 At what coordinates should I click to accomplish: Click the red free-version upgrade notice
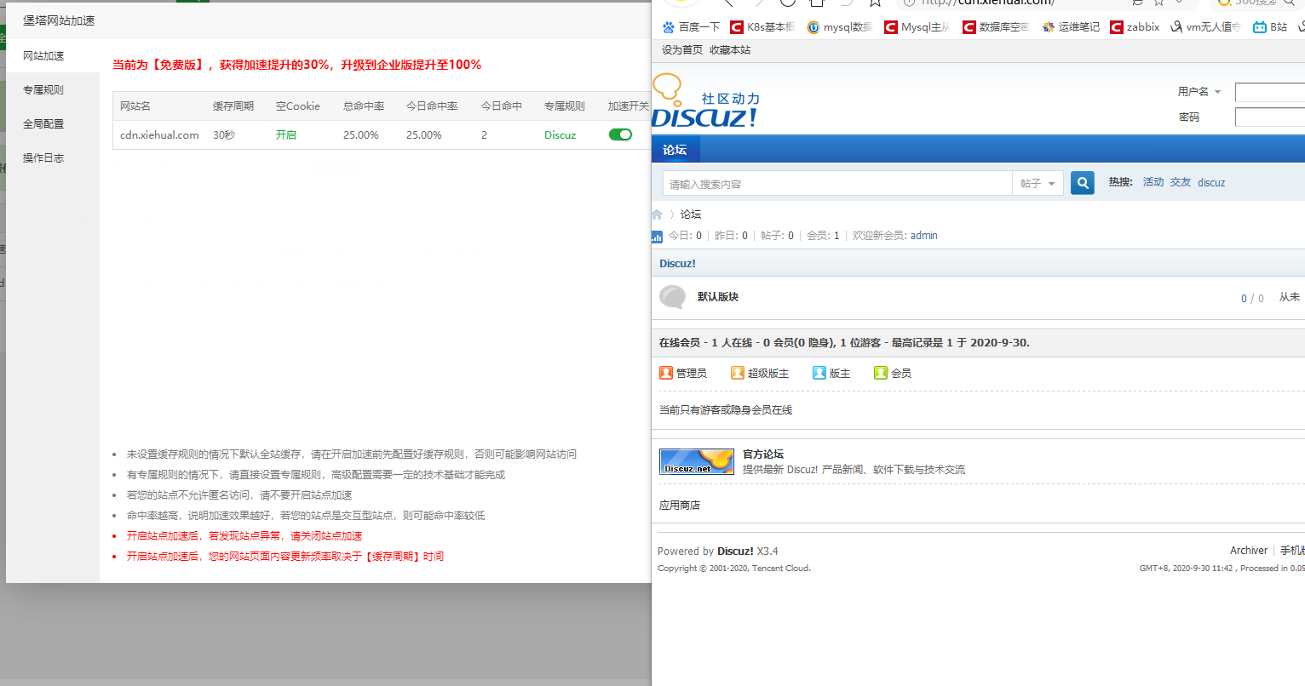click(x=296, y=65)
